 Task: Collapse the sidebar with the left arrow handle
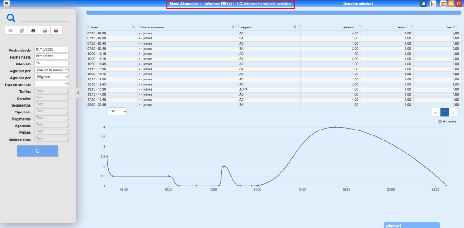click(77, 93)
